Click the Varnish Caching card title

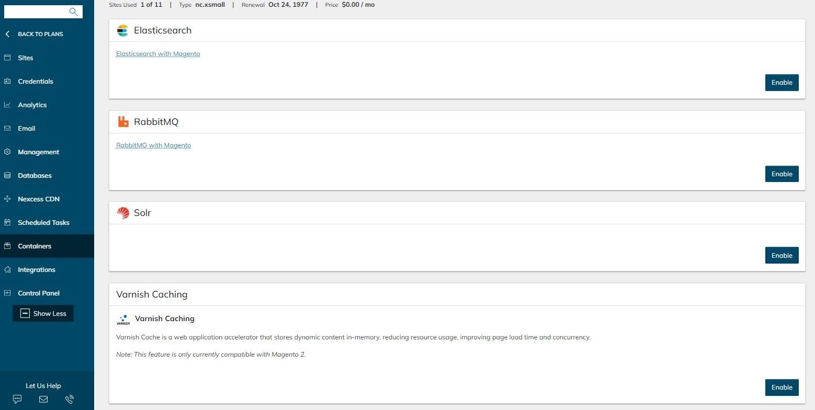click(x=152, y=294)
